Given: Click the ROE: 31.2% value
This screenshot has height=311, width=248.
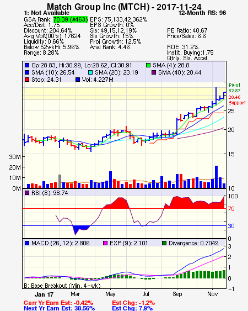Looking at the screenshot, I should pyautogui.click(x=182, y=47).
